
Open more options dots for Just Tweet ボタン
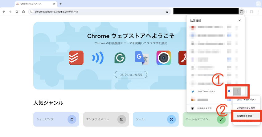[237, 91]
